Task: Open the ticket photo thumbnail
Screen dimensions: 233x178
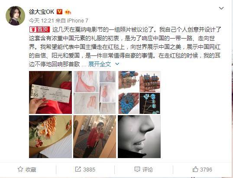Action: [x=50, y=92]
